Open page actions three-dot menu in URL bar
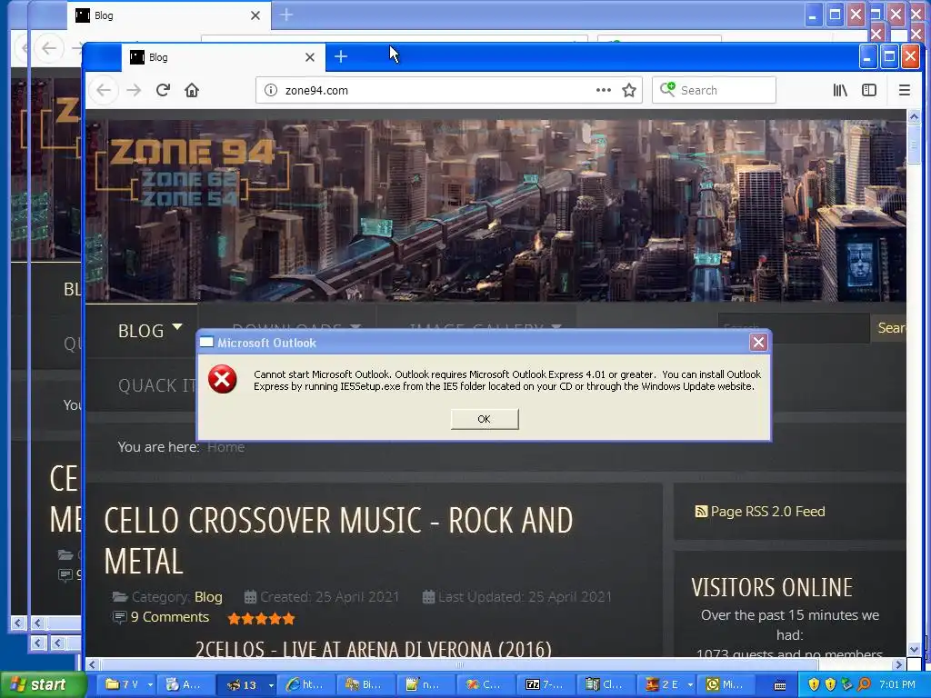Screen dimensions: 931x698 (x=604, y=90)
